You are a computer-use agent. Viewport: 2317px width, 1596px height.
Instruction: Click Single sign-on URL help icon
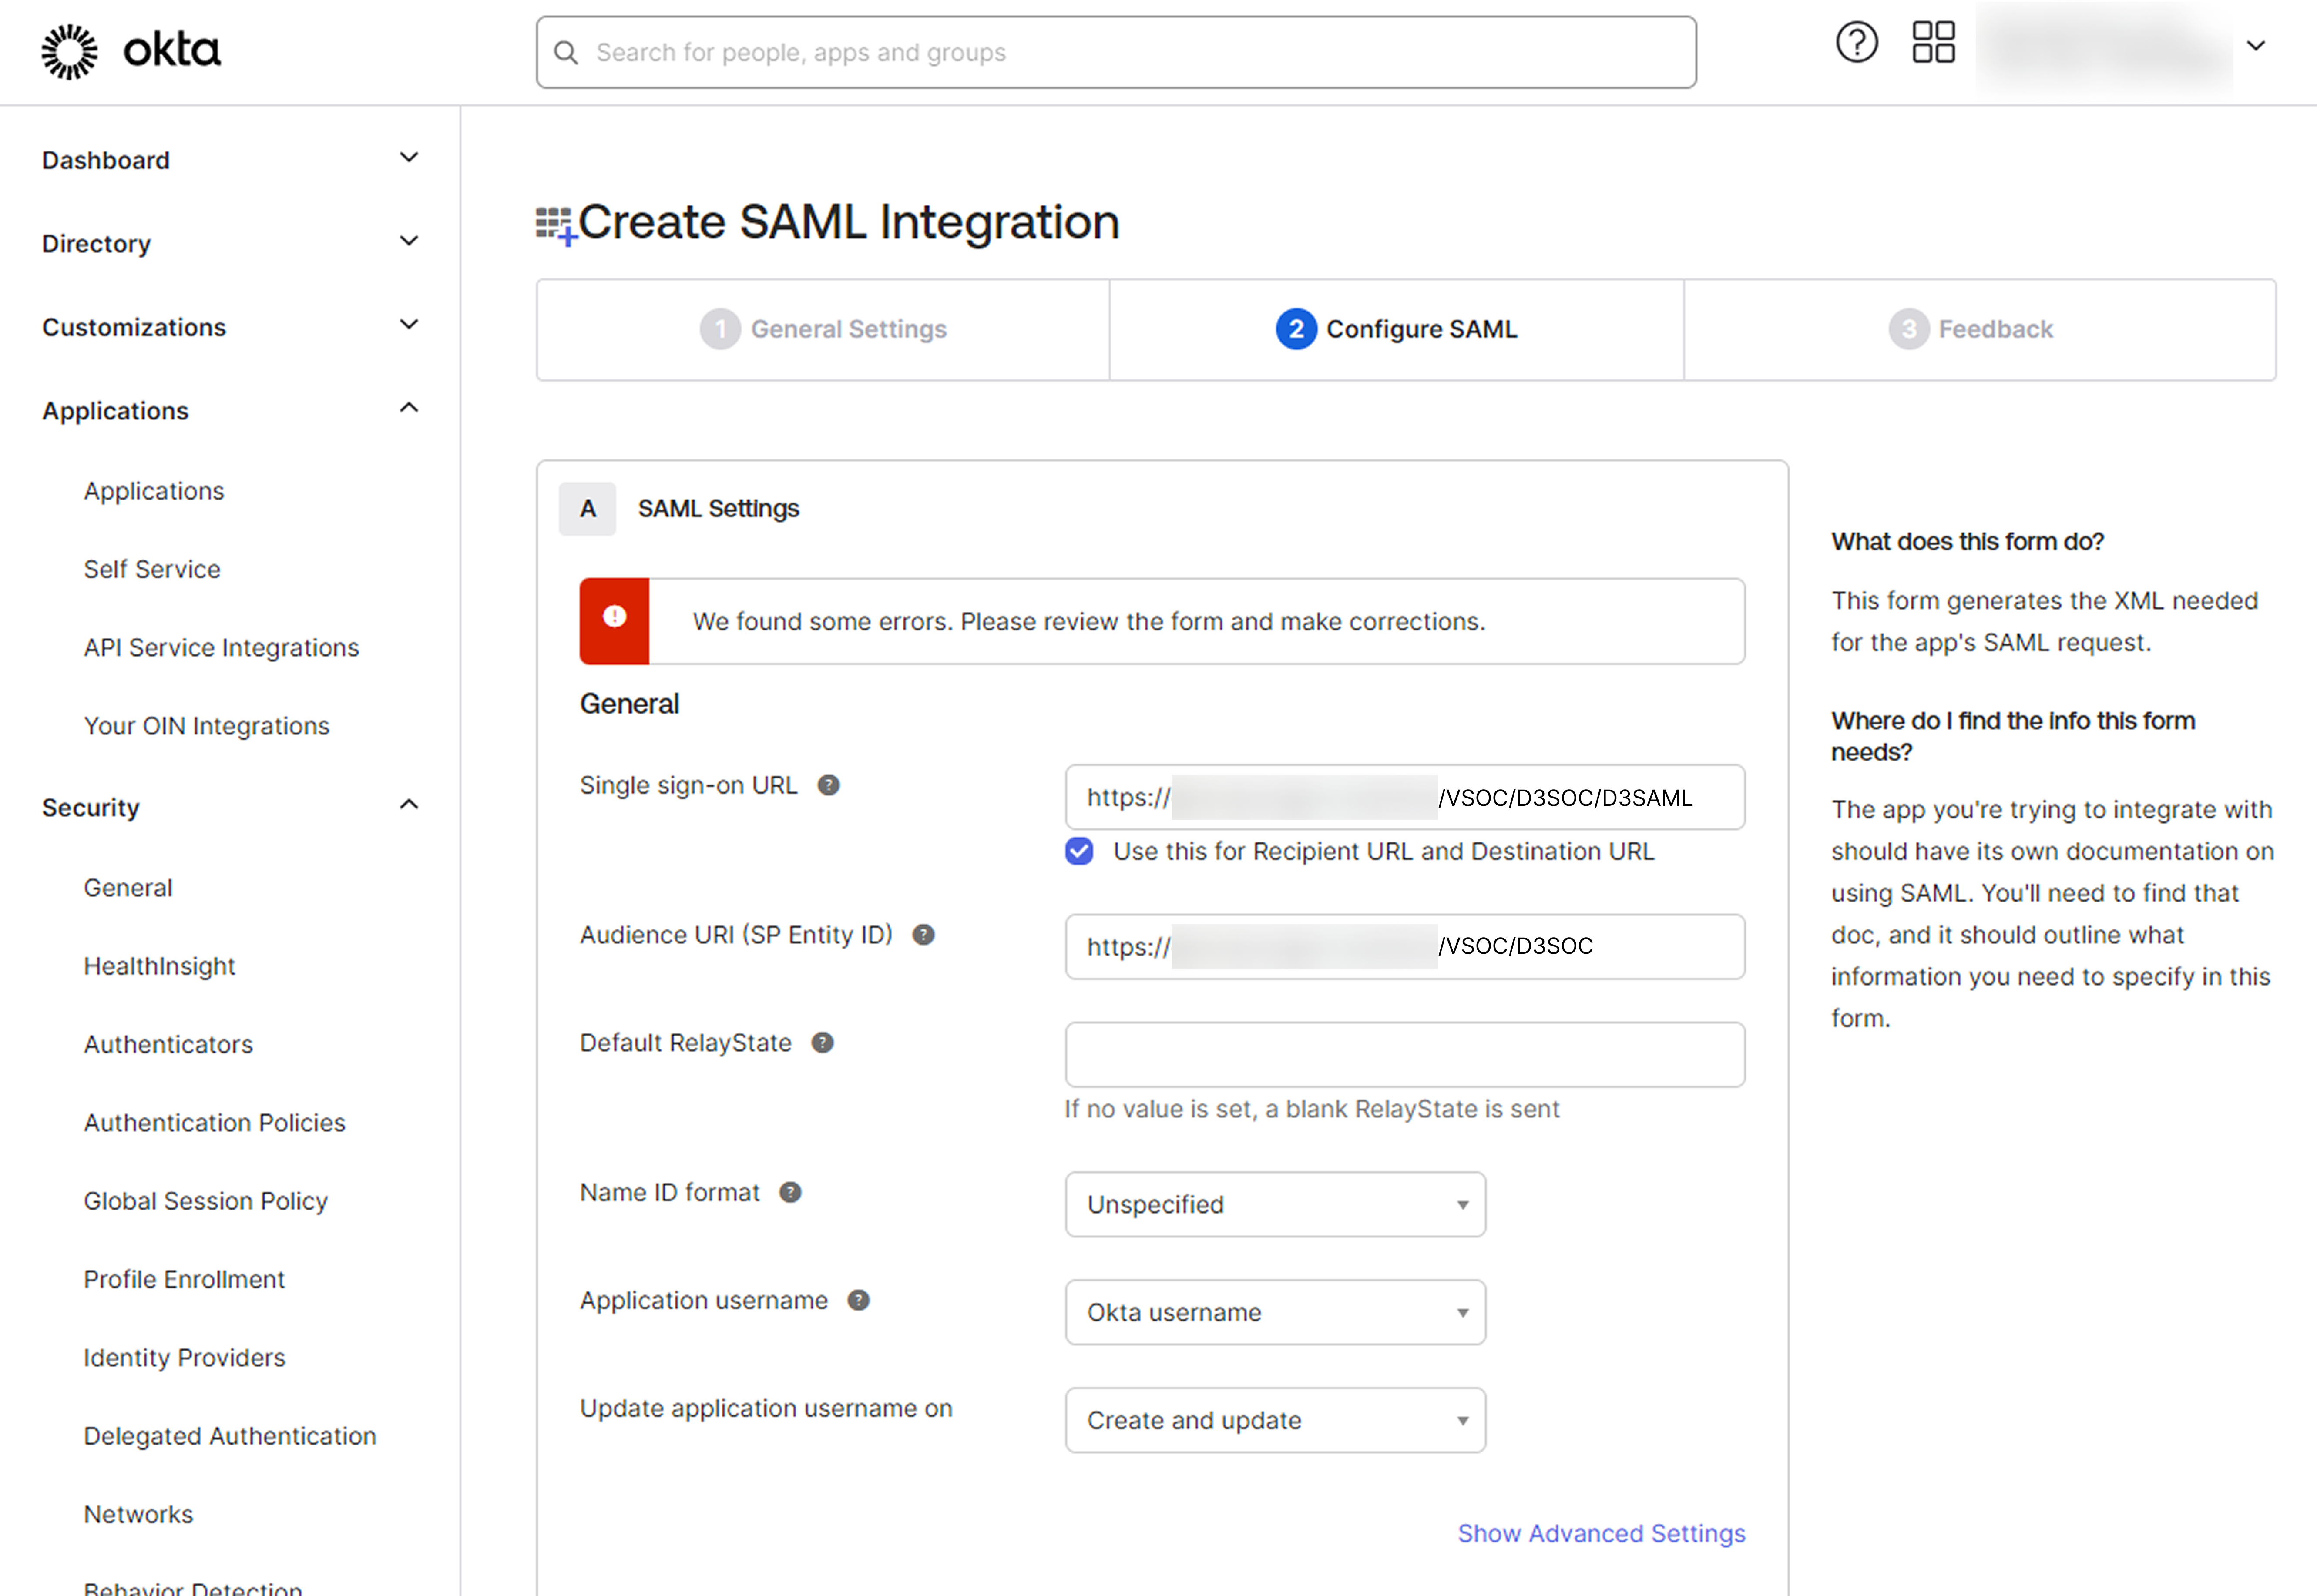pos(828,786)
